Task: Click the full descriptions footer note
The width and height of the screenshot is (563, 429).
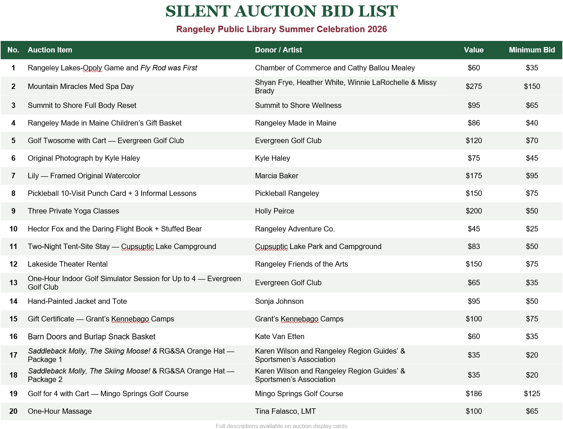Action: 281,426
